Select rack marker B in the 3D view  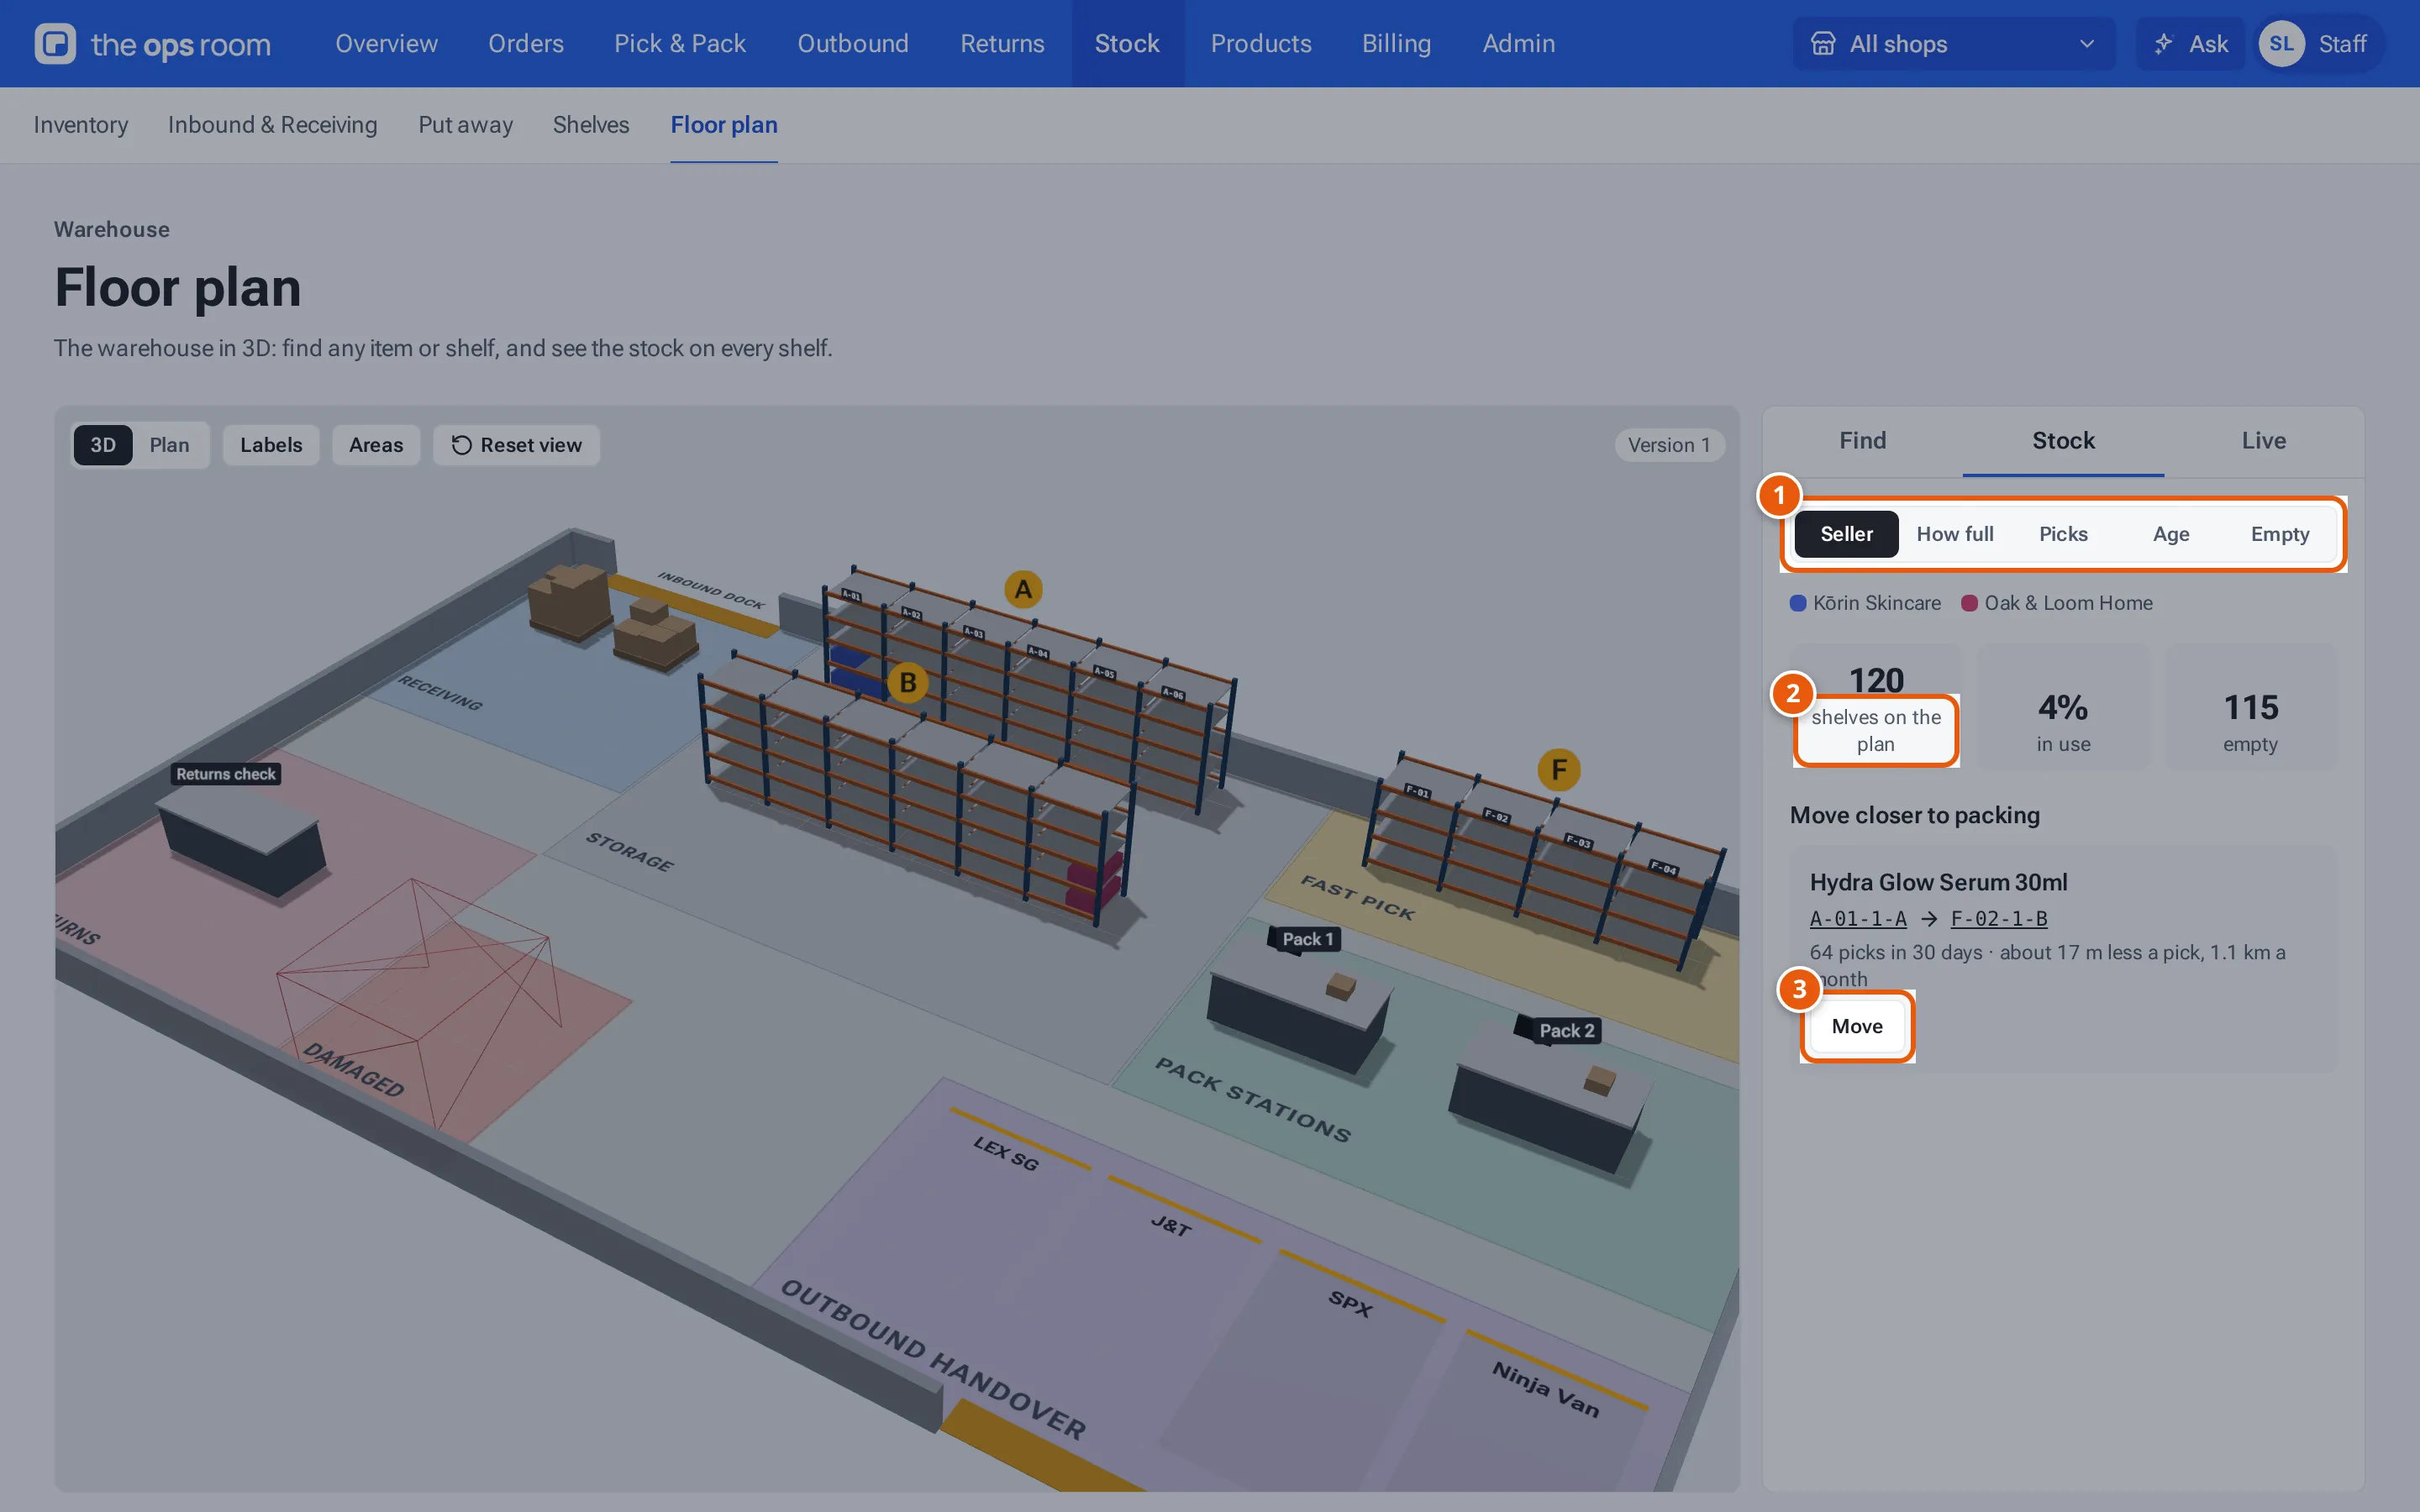click(908, 683)
